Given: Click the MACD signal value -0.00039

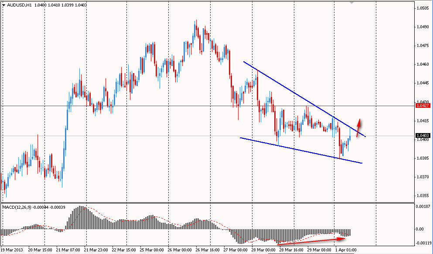Looking at the screenshot, I should (58, 207).
